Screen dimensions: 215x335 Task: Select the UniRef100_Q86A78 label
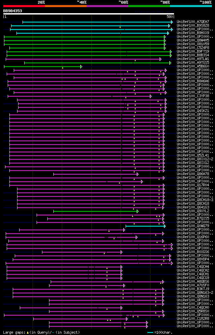coord(193,174)
